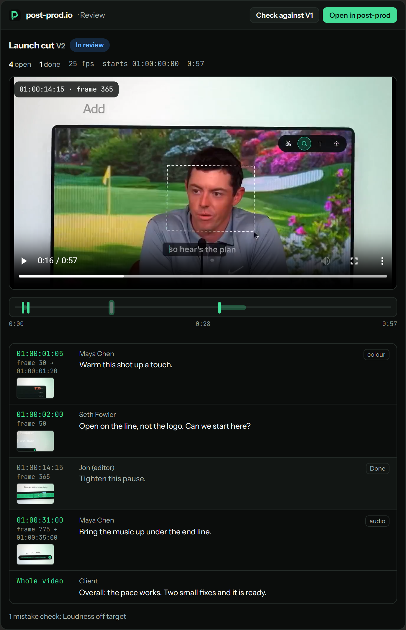406x630 pixels.
Task: Click the magnifier zoom icon in the video
Action: point(304,144)
